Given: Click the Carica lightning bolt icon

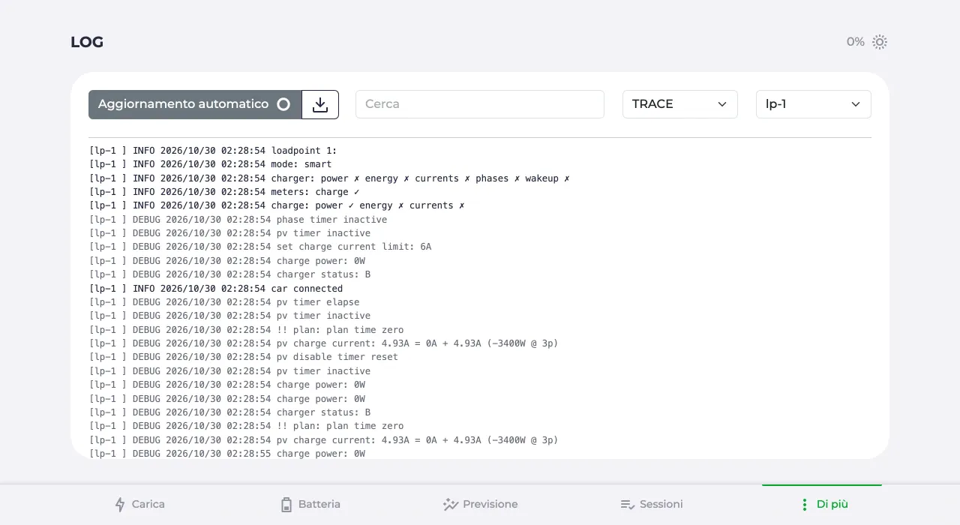Looking at the screenshot, I should coord(120,505).
